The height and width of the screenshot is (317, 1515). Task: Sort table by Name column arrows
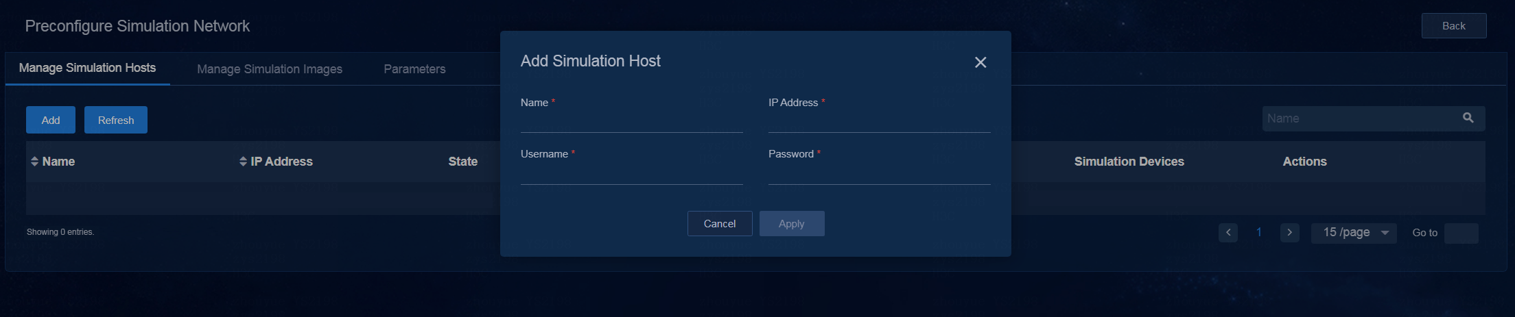34,162
